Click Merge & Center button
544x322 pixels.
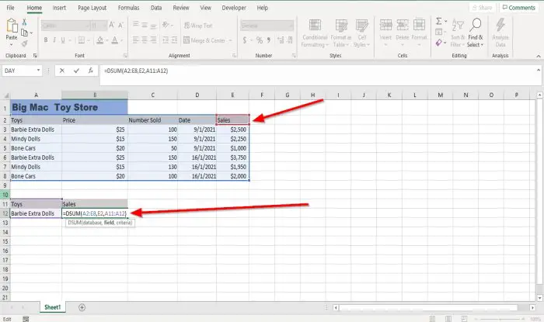coord(204,40)
